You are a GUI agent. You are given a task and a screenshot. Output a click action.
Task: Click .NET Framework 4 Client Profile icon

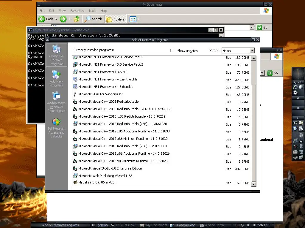click(x=75, y=79)
